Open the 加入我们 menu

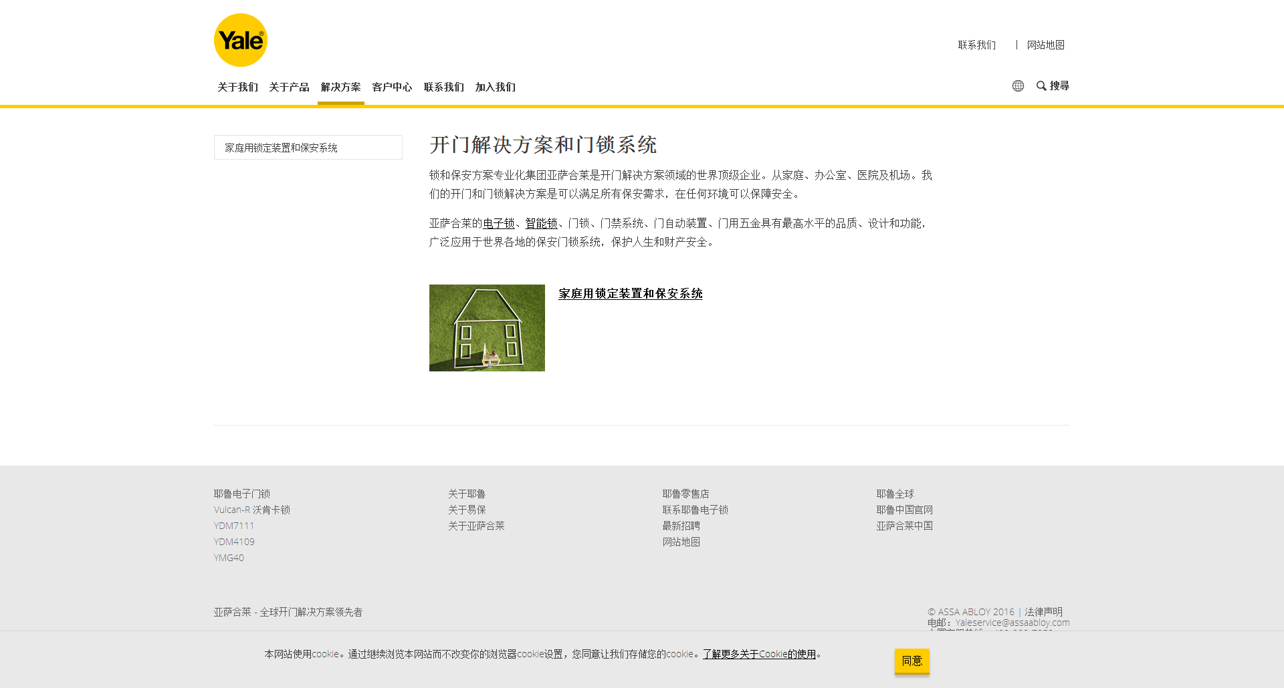click(x=495, y=87)
